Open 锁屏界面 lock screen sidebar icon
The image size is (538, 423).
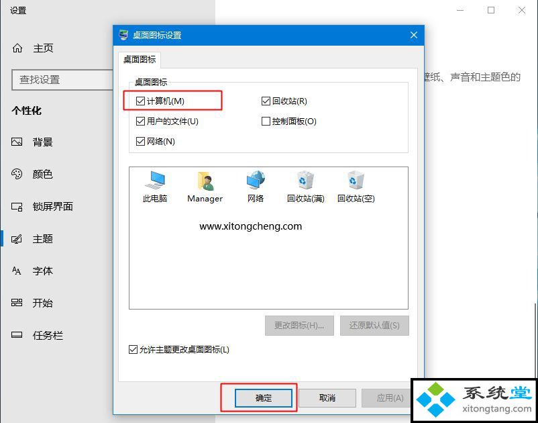(17, 206)
